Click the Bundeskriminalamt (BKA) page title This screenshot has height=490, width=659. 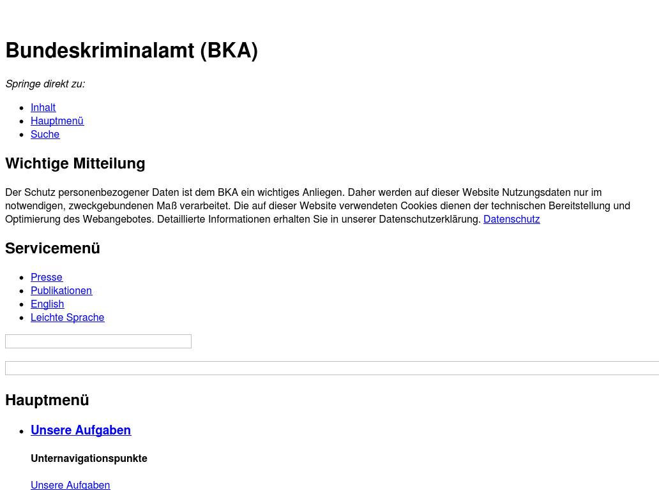pos(132,50)
